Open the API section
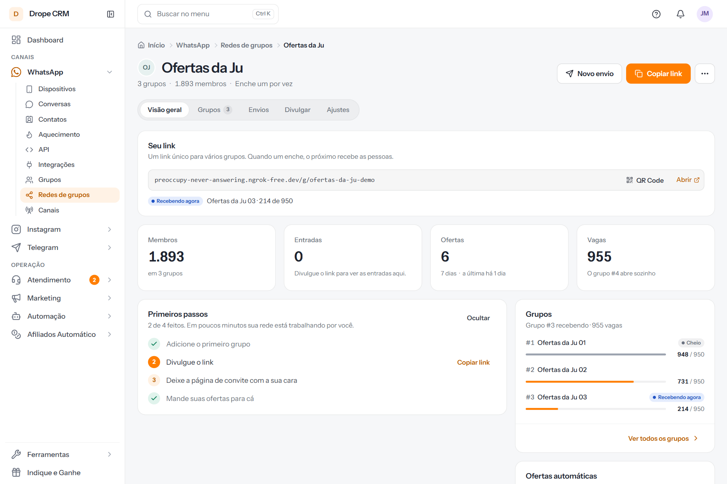This screenshot has height=484, width=727. pyautogui.click(x=70, y=149)
